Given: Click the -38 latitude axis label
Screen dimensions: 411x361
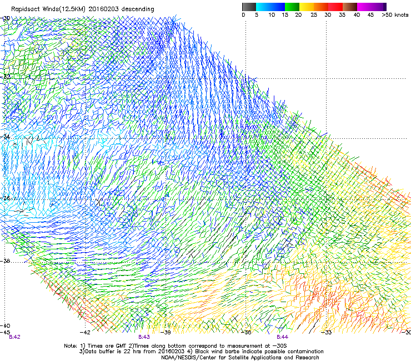Looking at the screenshot, I should (x=6, y=261).
